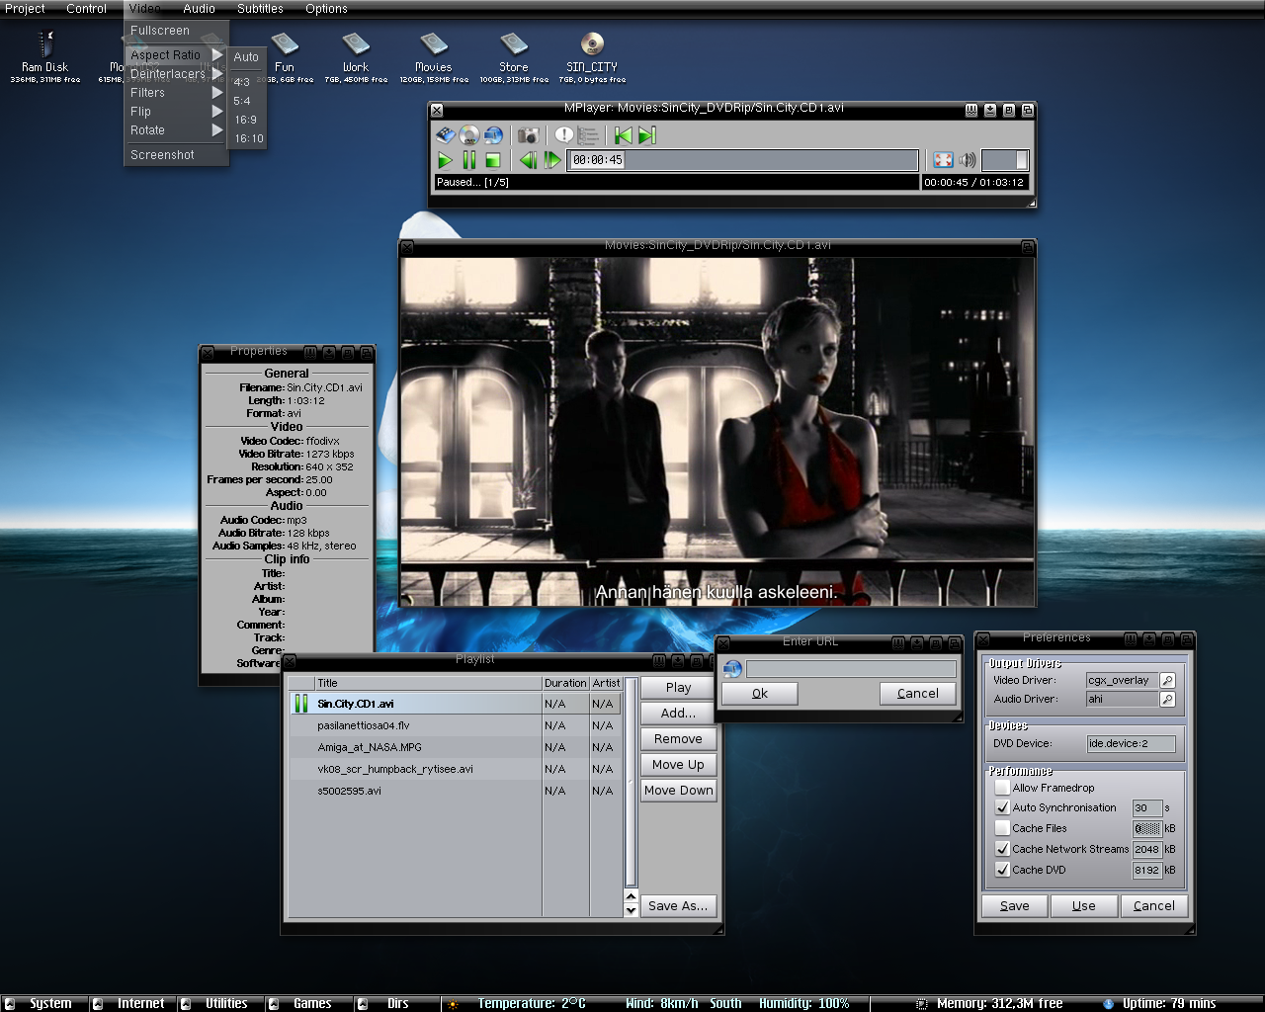Expand the Flip submenu
The width and height of the screenshot is (1265, 1012).
click(176, 112)
